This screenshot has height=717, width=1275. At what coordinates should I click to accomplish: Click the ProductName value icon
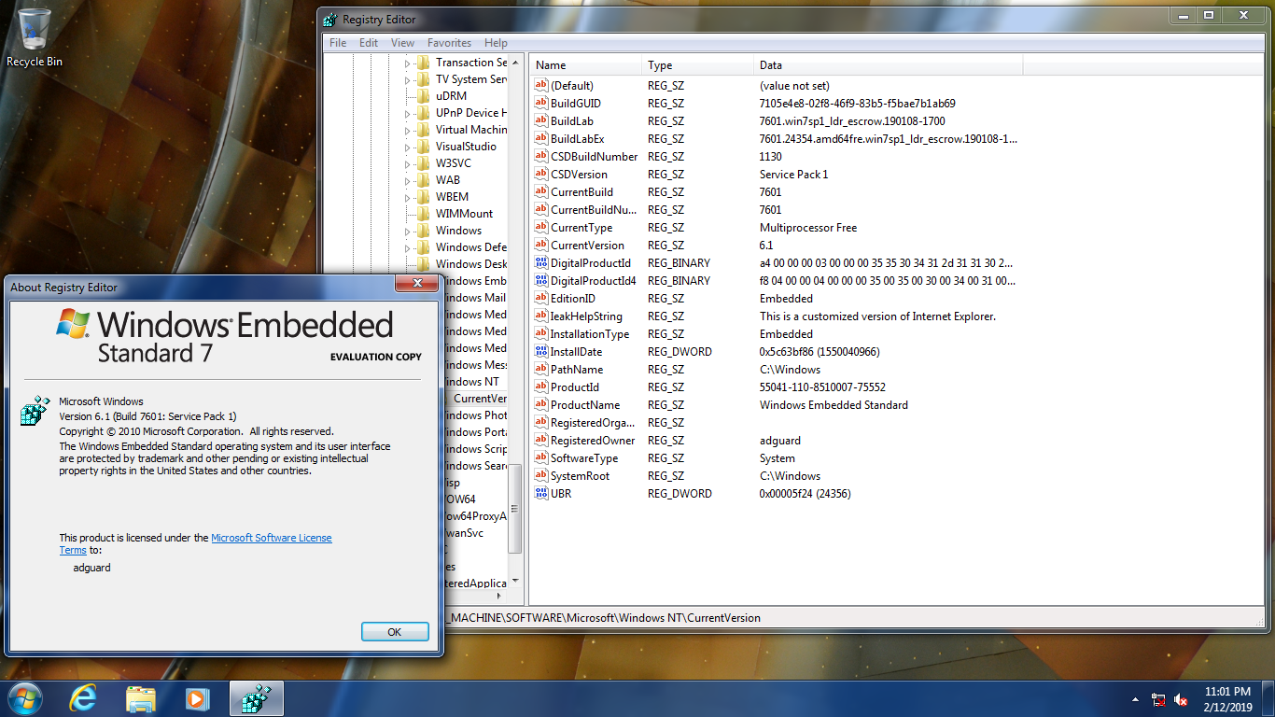click(540, 404)
